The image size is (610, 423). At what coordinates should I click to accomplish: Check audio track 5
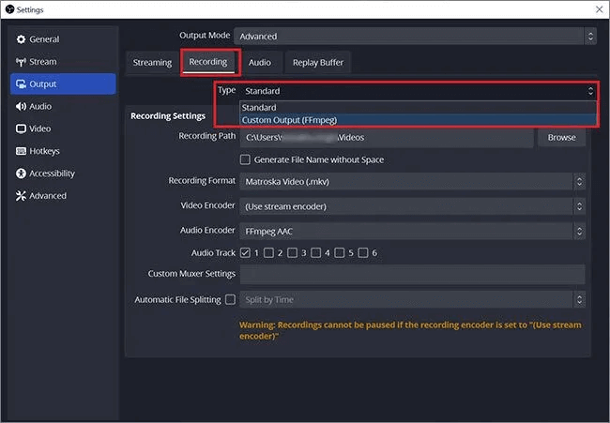tap(339, 253)
